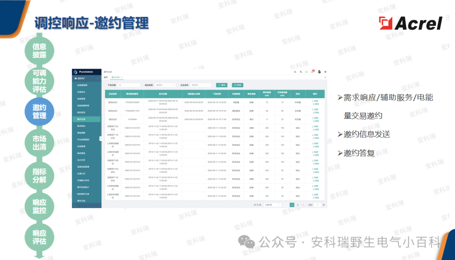This screenshot has height=260, width=455.
Task: Expand the tab bar chevron at right
Action: [325, 78]
